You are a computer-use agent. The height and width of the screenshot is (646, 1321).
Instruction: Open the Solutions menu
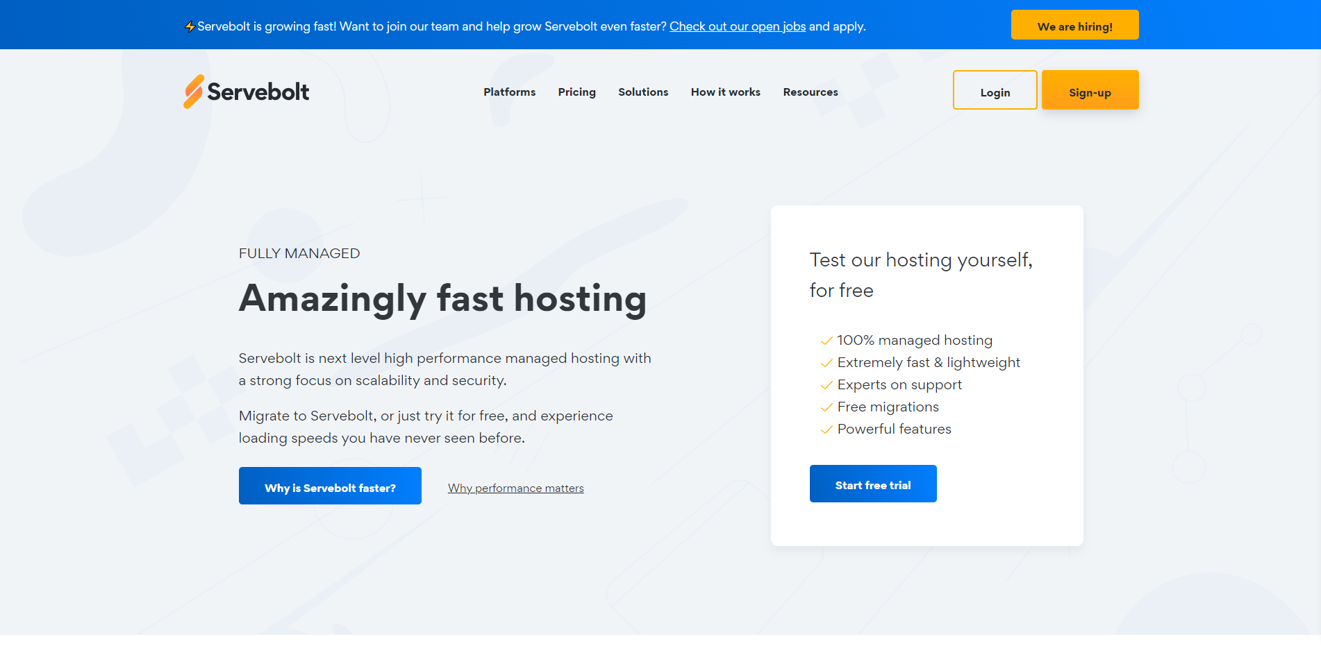click(x=643, y=92)
